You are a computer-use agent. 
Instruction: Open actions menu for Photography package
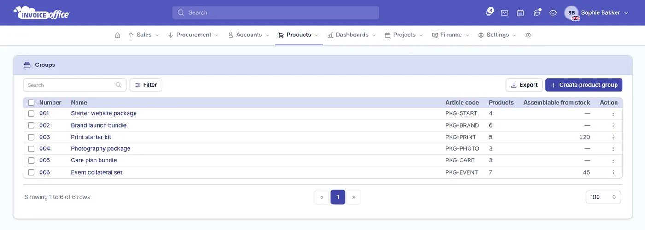click(x=613, y=149)
